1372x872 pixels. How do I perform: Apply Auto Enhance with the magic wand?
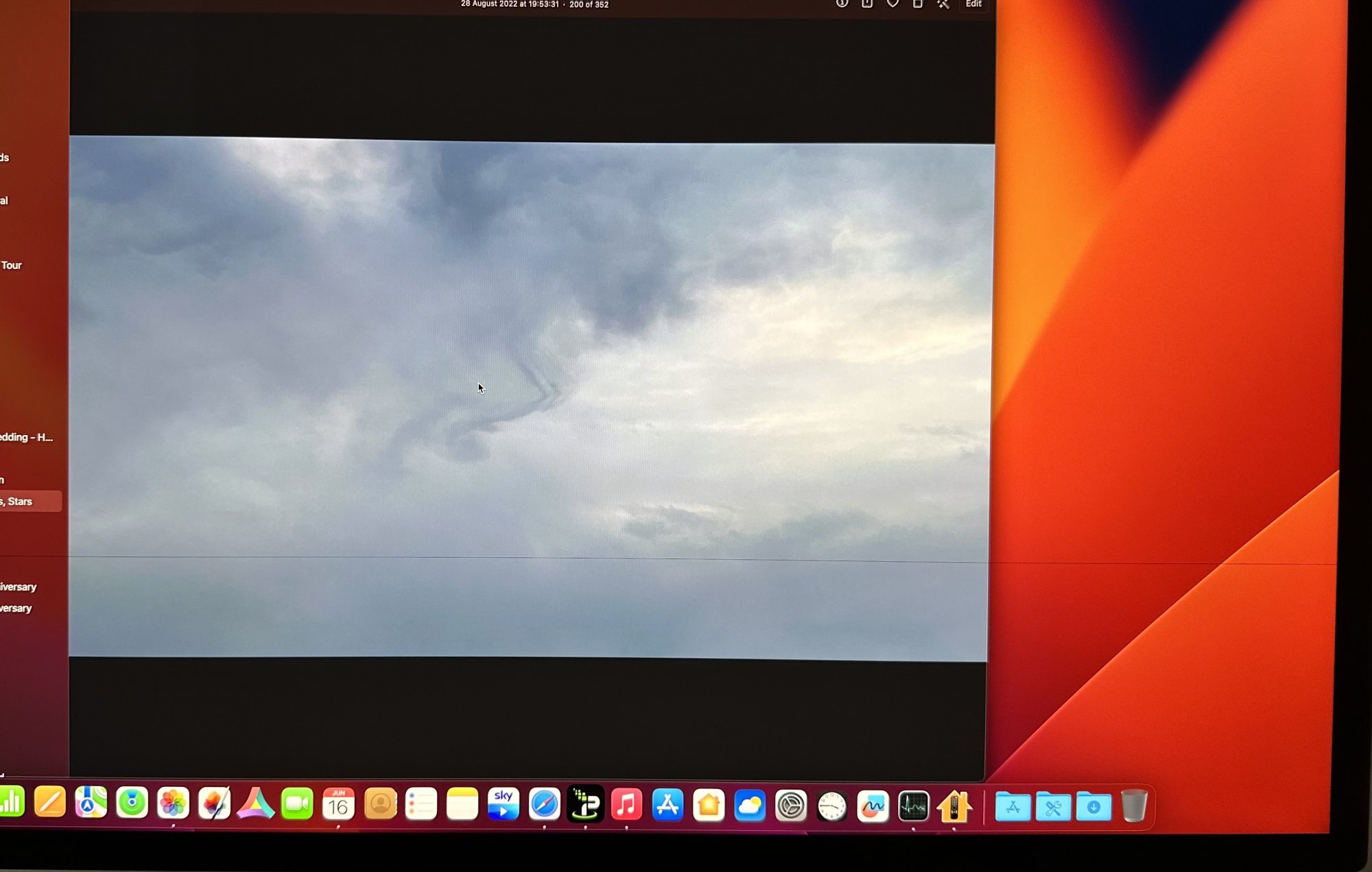pyautogui.click(x=943, y=3)
